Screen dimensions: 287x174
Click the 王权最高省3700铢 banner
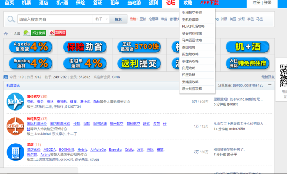click(x=139, y=47)
